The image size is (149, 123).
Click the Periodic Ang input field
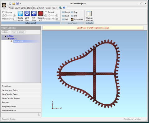point(58,19)
